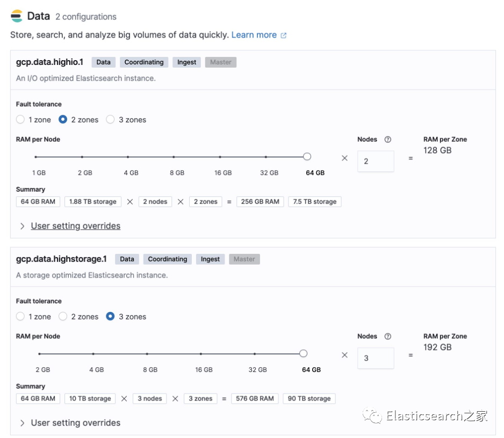The image size is (504, 438).
Task: Expand User setting overrides for highio
Action: point(75,226)
